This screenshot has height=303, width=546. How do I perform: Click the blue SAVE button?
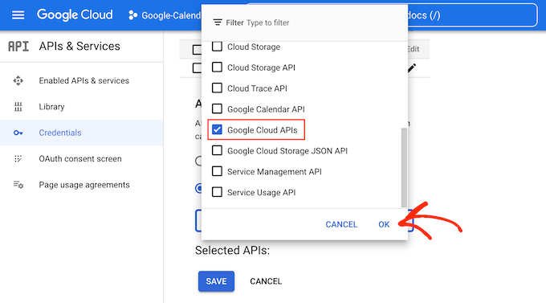point(216,281)
